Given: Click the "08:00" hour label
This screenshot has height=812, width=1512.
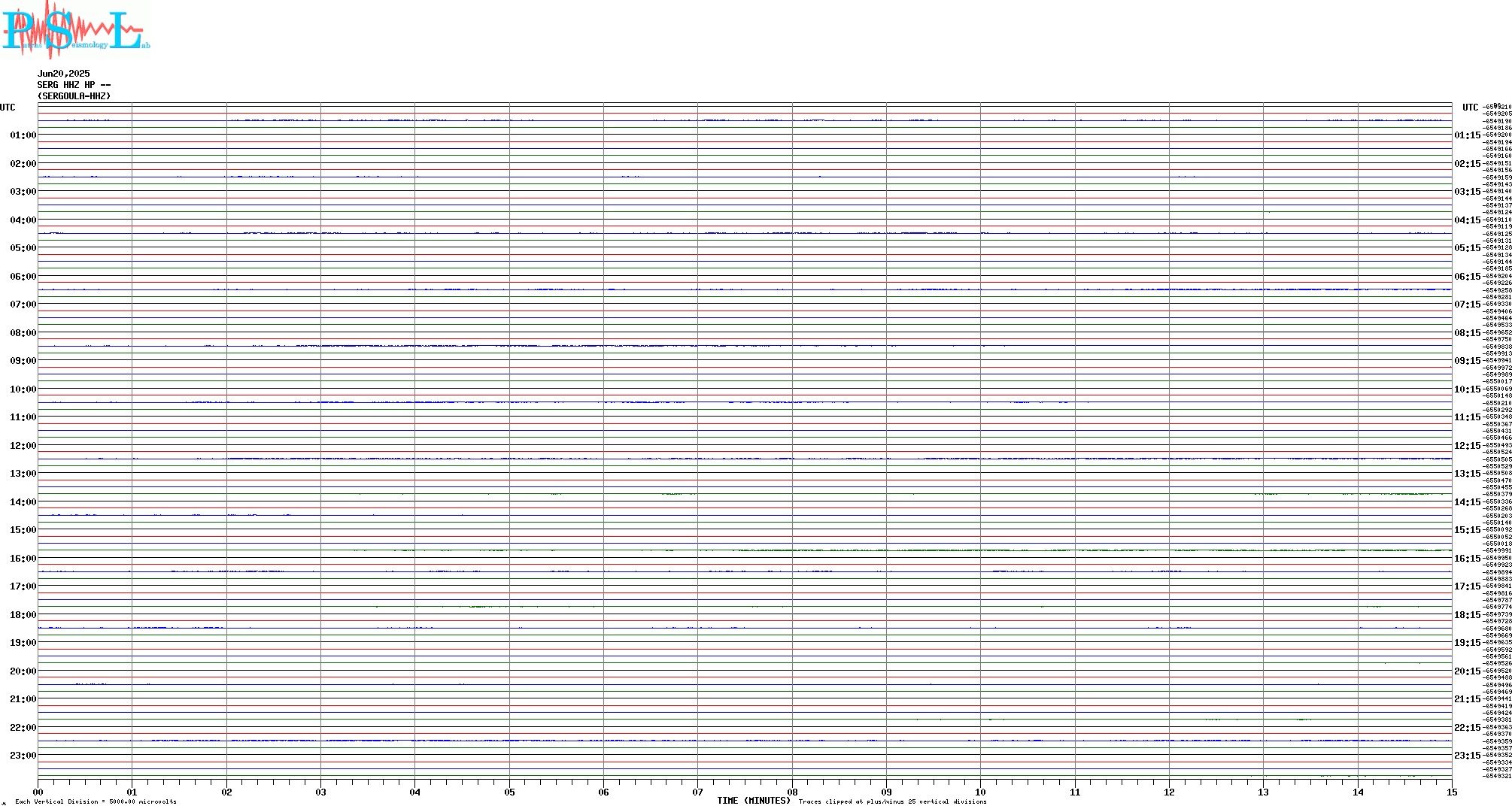Looking at the screenshot, I should pyautogui.click(x=23, y=333).
